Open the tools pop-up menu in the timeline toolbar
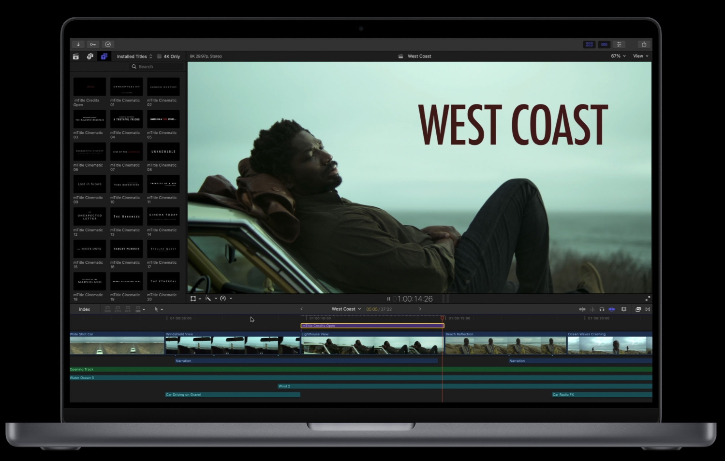This screenshot has height=461, width=725. [158, 309]
